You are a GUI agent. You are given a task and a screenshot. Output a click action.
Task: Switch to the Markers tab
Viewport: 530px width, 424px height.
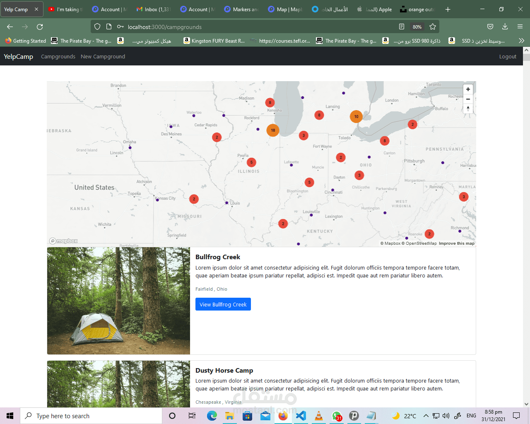click(x=241, y=9)
